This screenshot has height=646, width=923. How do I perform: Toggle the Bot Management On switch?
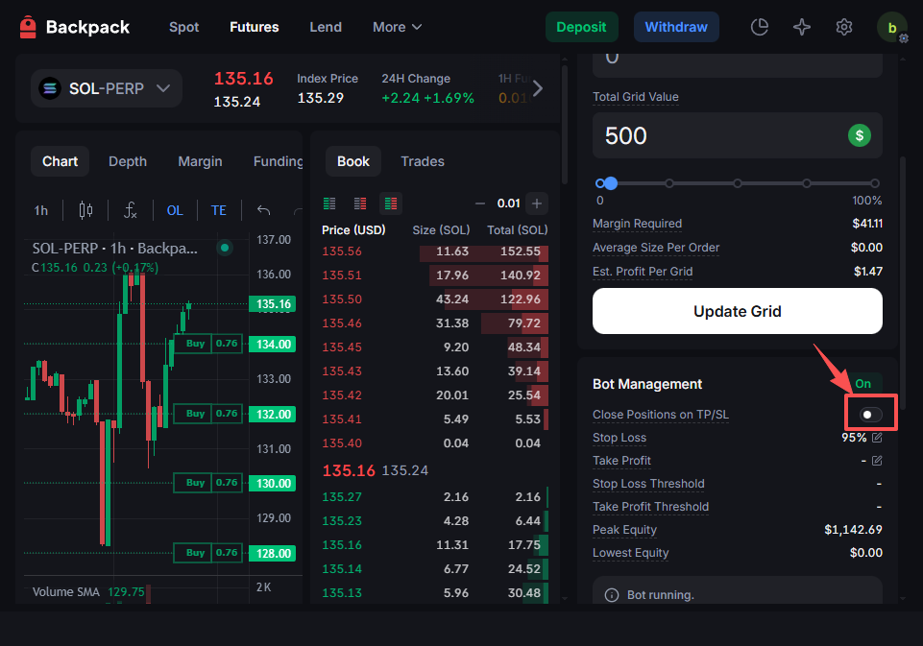[862, 384]
